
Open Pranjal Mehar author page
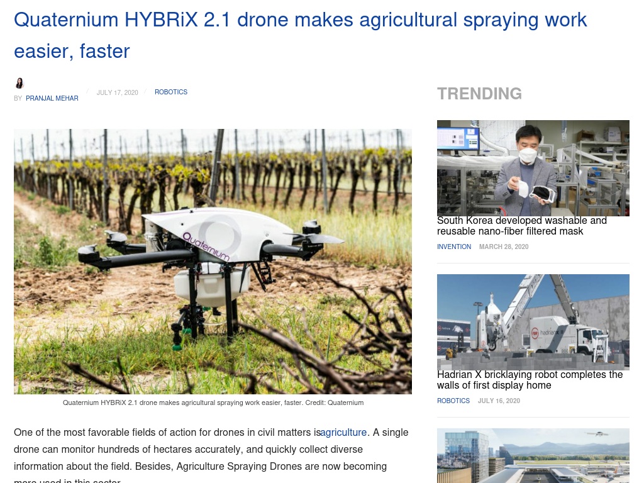click(x=52, y=99)
